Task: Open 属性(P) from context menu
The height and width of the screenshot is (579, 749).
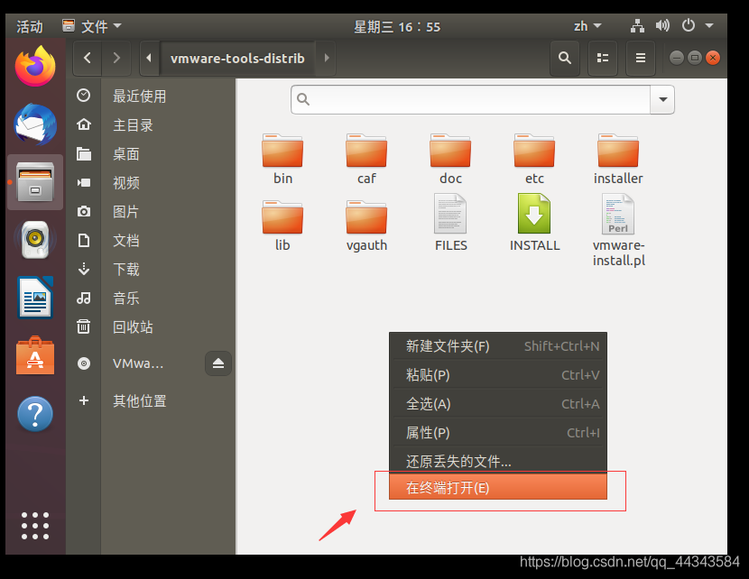Action: pyautogui.click(x=498, y=433)
